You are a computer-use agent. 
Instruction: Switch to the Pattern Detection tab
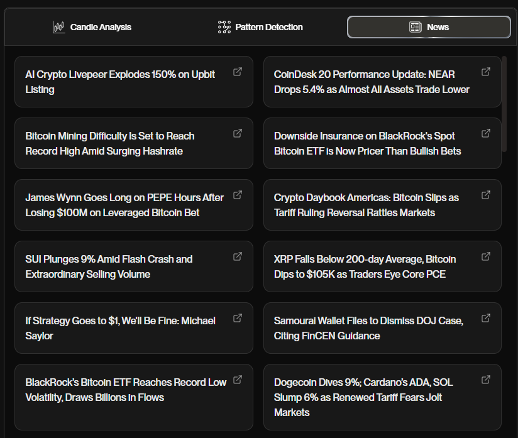tap(260, 27)
